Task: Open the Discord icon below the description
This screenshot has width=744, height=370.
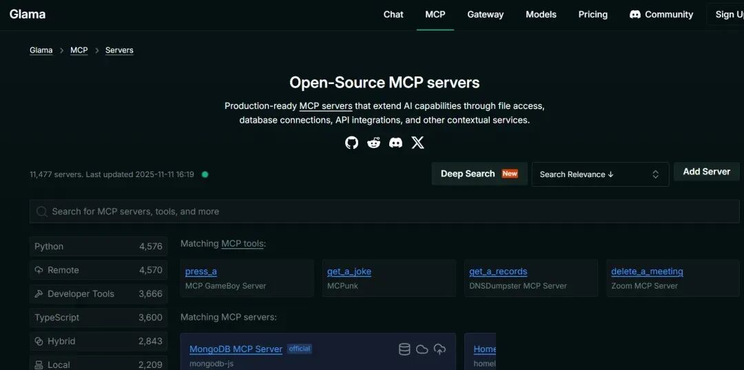Action: 395,143
